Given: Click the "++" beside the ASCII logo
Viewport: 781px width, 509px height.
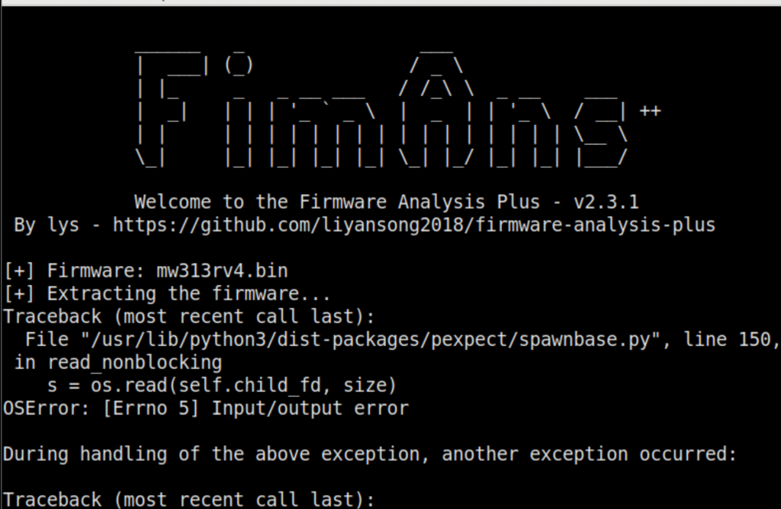Looking at the screenshot, I should (650, 111).
